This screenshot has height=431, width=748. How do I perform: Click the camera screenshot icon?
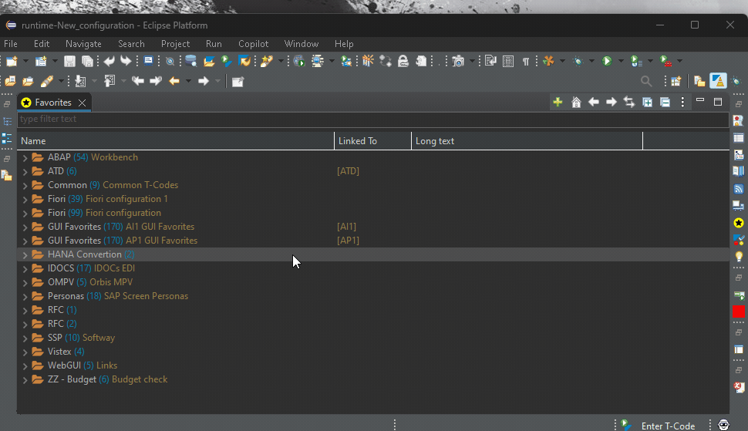point(458,61)
